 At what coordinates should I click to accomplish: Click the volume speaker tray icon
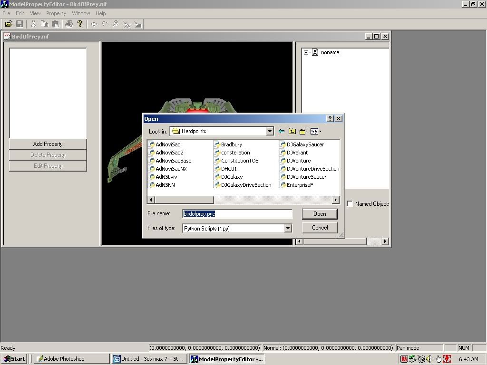coord(429,359)
